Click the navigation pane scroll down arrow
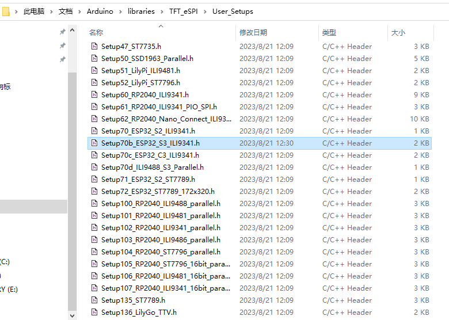 click(x=72, y=316)
